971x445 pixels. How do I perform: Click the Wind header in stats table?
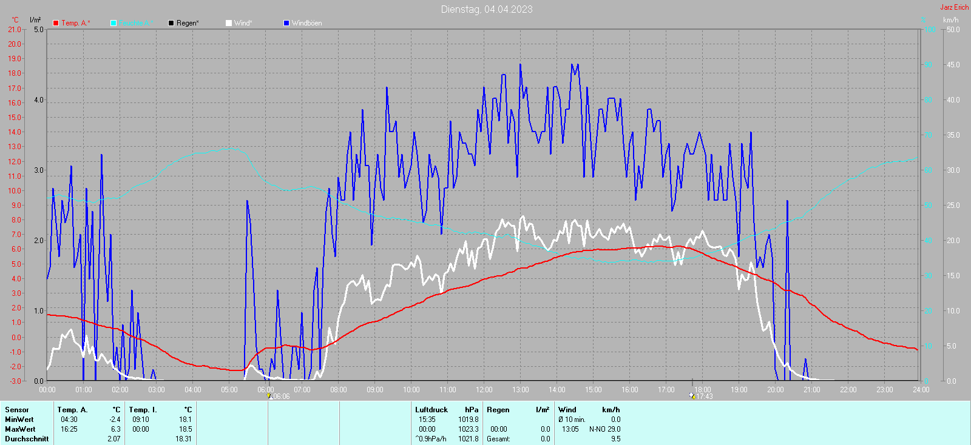click(x=567, y=410)
